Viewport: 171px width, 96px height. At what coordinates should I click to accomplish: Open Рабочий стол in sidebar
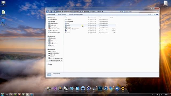click(x=54, y=27)
